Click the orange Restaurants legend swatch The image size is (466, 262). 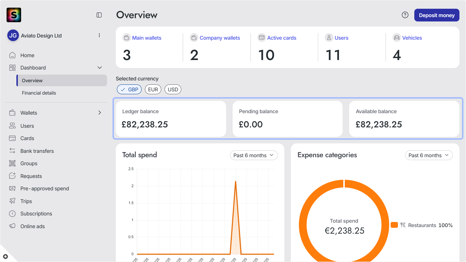coord(394,225)
